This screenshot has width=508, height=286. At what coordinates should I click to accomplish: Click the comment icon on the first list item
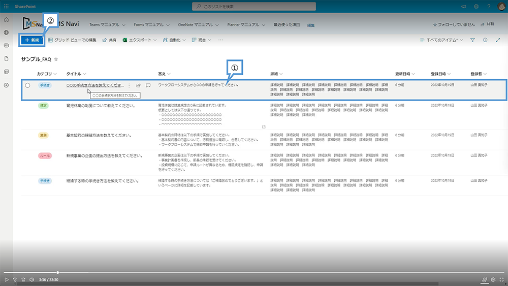point(148,85)
